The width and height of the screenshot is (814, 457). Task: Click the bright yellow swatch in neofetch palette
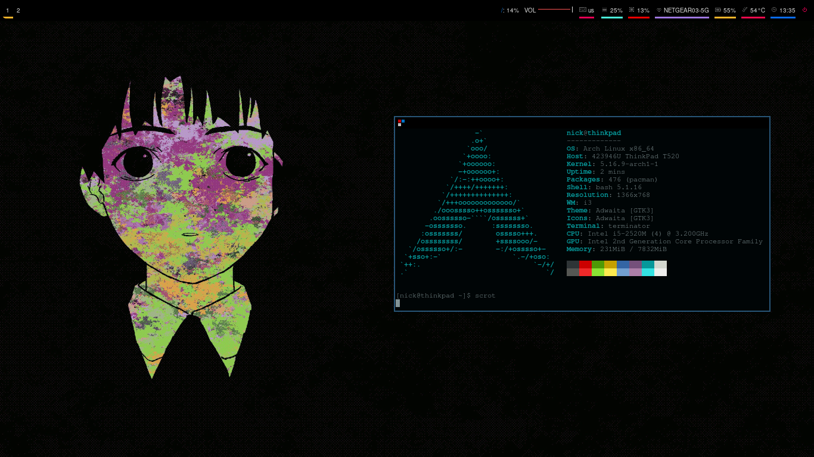pos(610,272)
